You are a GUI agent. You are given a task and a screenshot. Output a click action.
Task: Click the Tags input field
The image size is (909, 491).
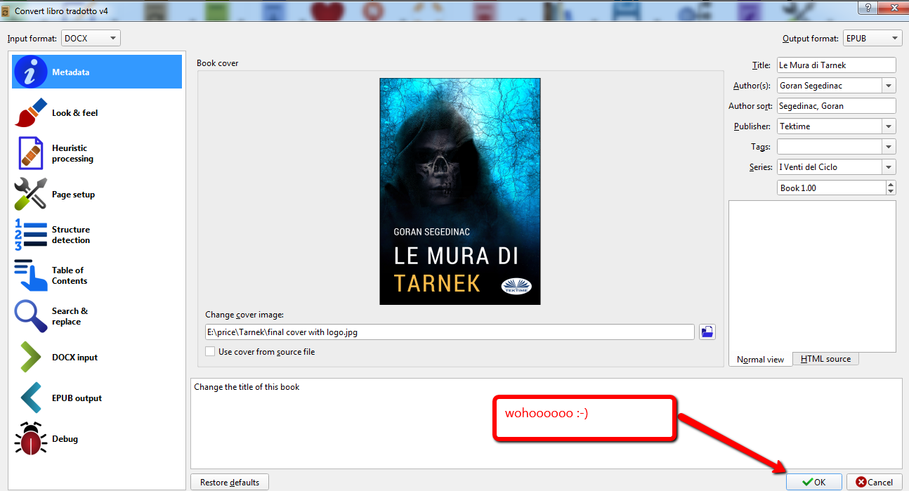(x=830, y=147)
